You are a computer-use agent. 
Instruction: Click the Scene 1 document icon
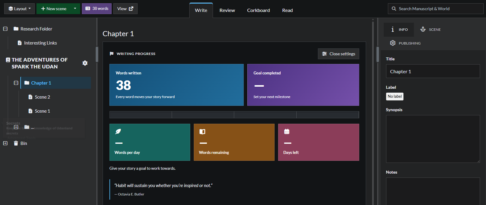[x=30, y=111]
